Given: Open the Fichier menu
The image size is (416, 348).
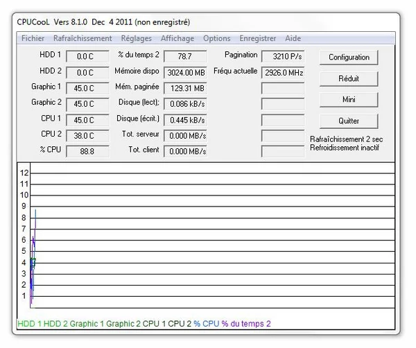Looking at the screenshot, I should coord(33,38).
